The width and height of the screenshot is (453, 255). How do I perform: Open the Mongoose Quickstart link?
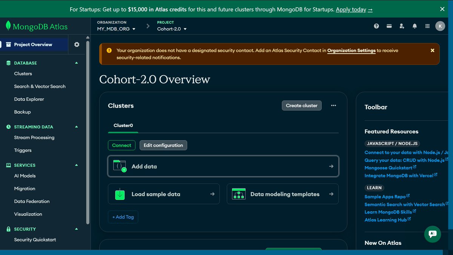(390, 168)
